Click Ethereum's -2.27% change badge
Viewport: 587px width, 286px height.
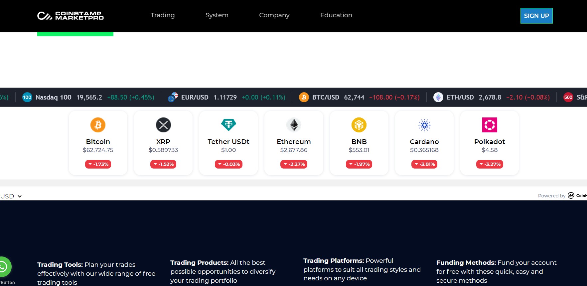pos(294,164)
